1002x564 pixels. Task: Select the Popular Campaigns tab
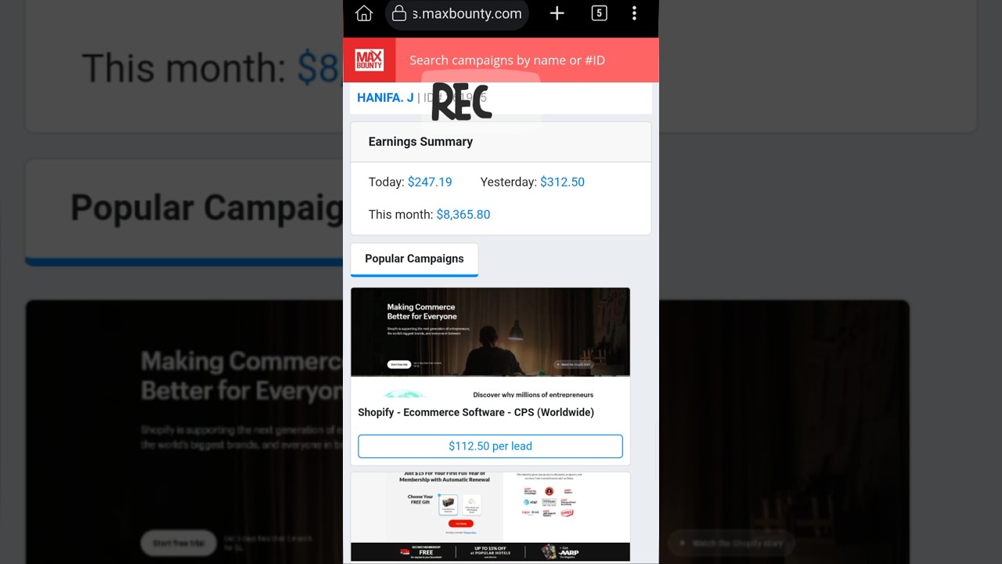(414, 259)
